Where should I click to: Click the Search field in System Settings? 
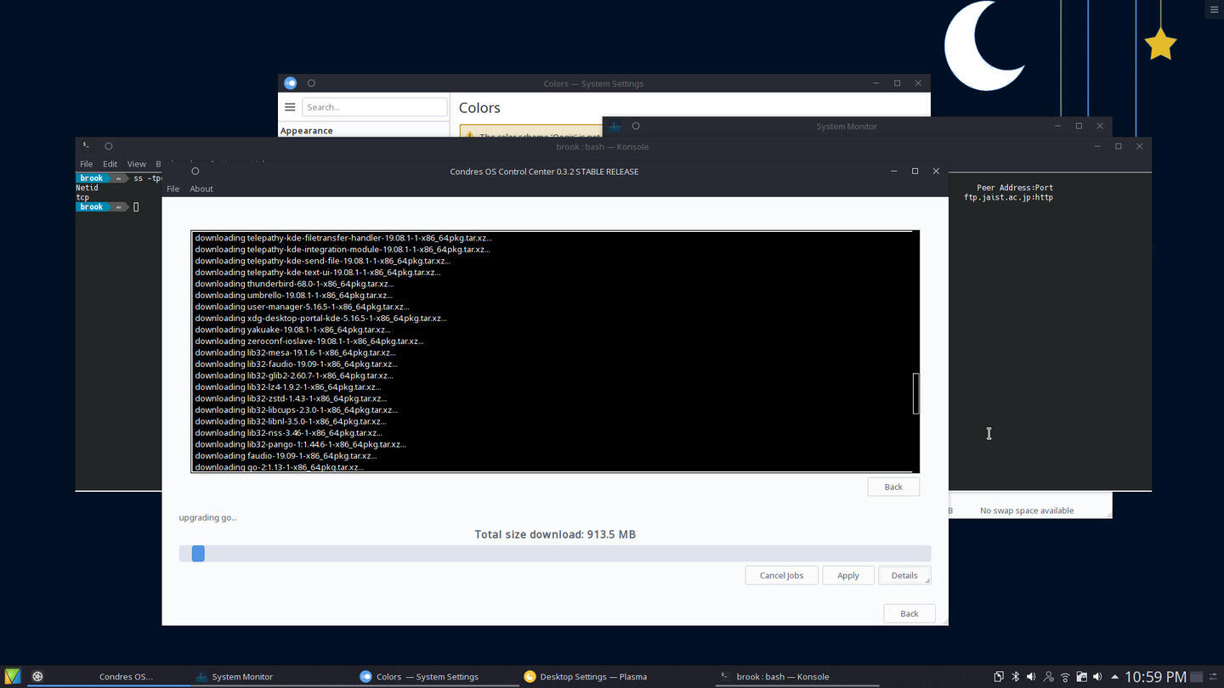click(x=374, y=107)
